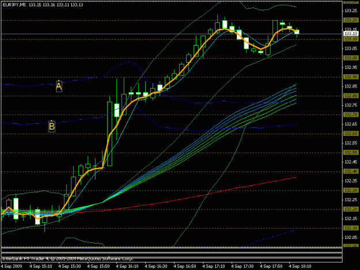Click the highlighted 132.60 price level label
The height and width of the screenshot is (270, 360).
click(351, 134)
